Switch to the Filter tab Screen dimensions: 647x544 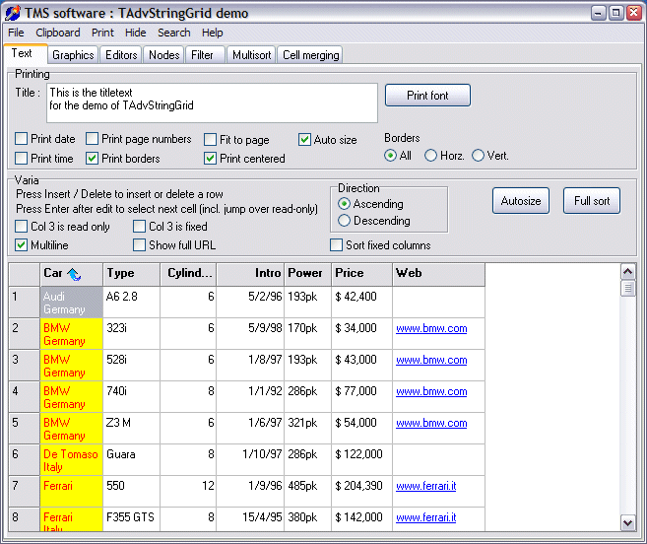pos(205,55)
